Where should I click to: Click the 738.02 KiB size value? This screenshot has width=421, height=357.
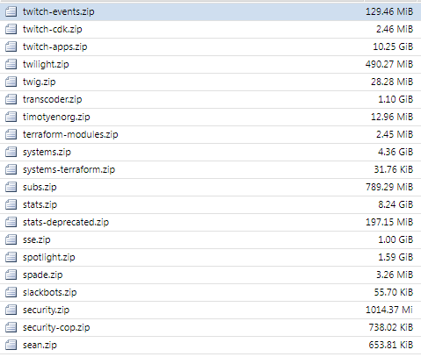(x=391, y=327)
